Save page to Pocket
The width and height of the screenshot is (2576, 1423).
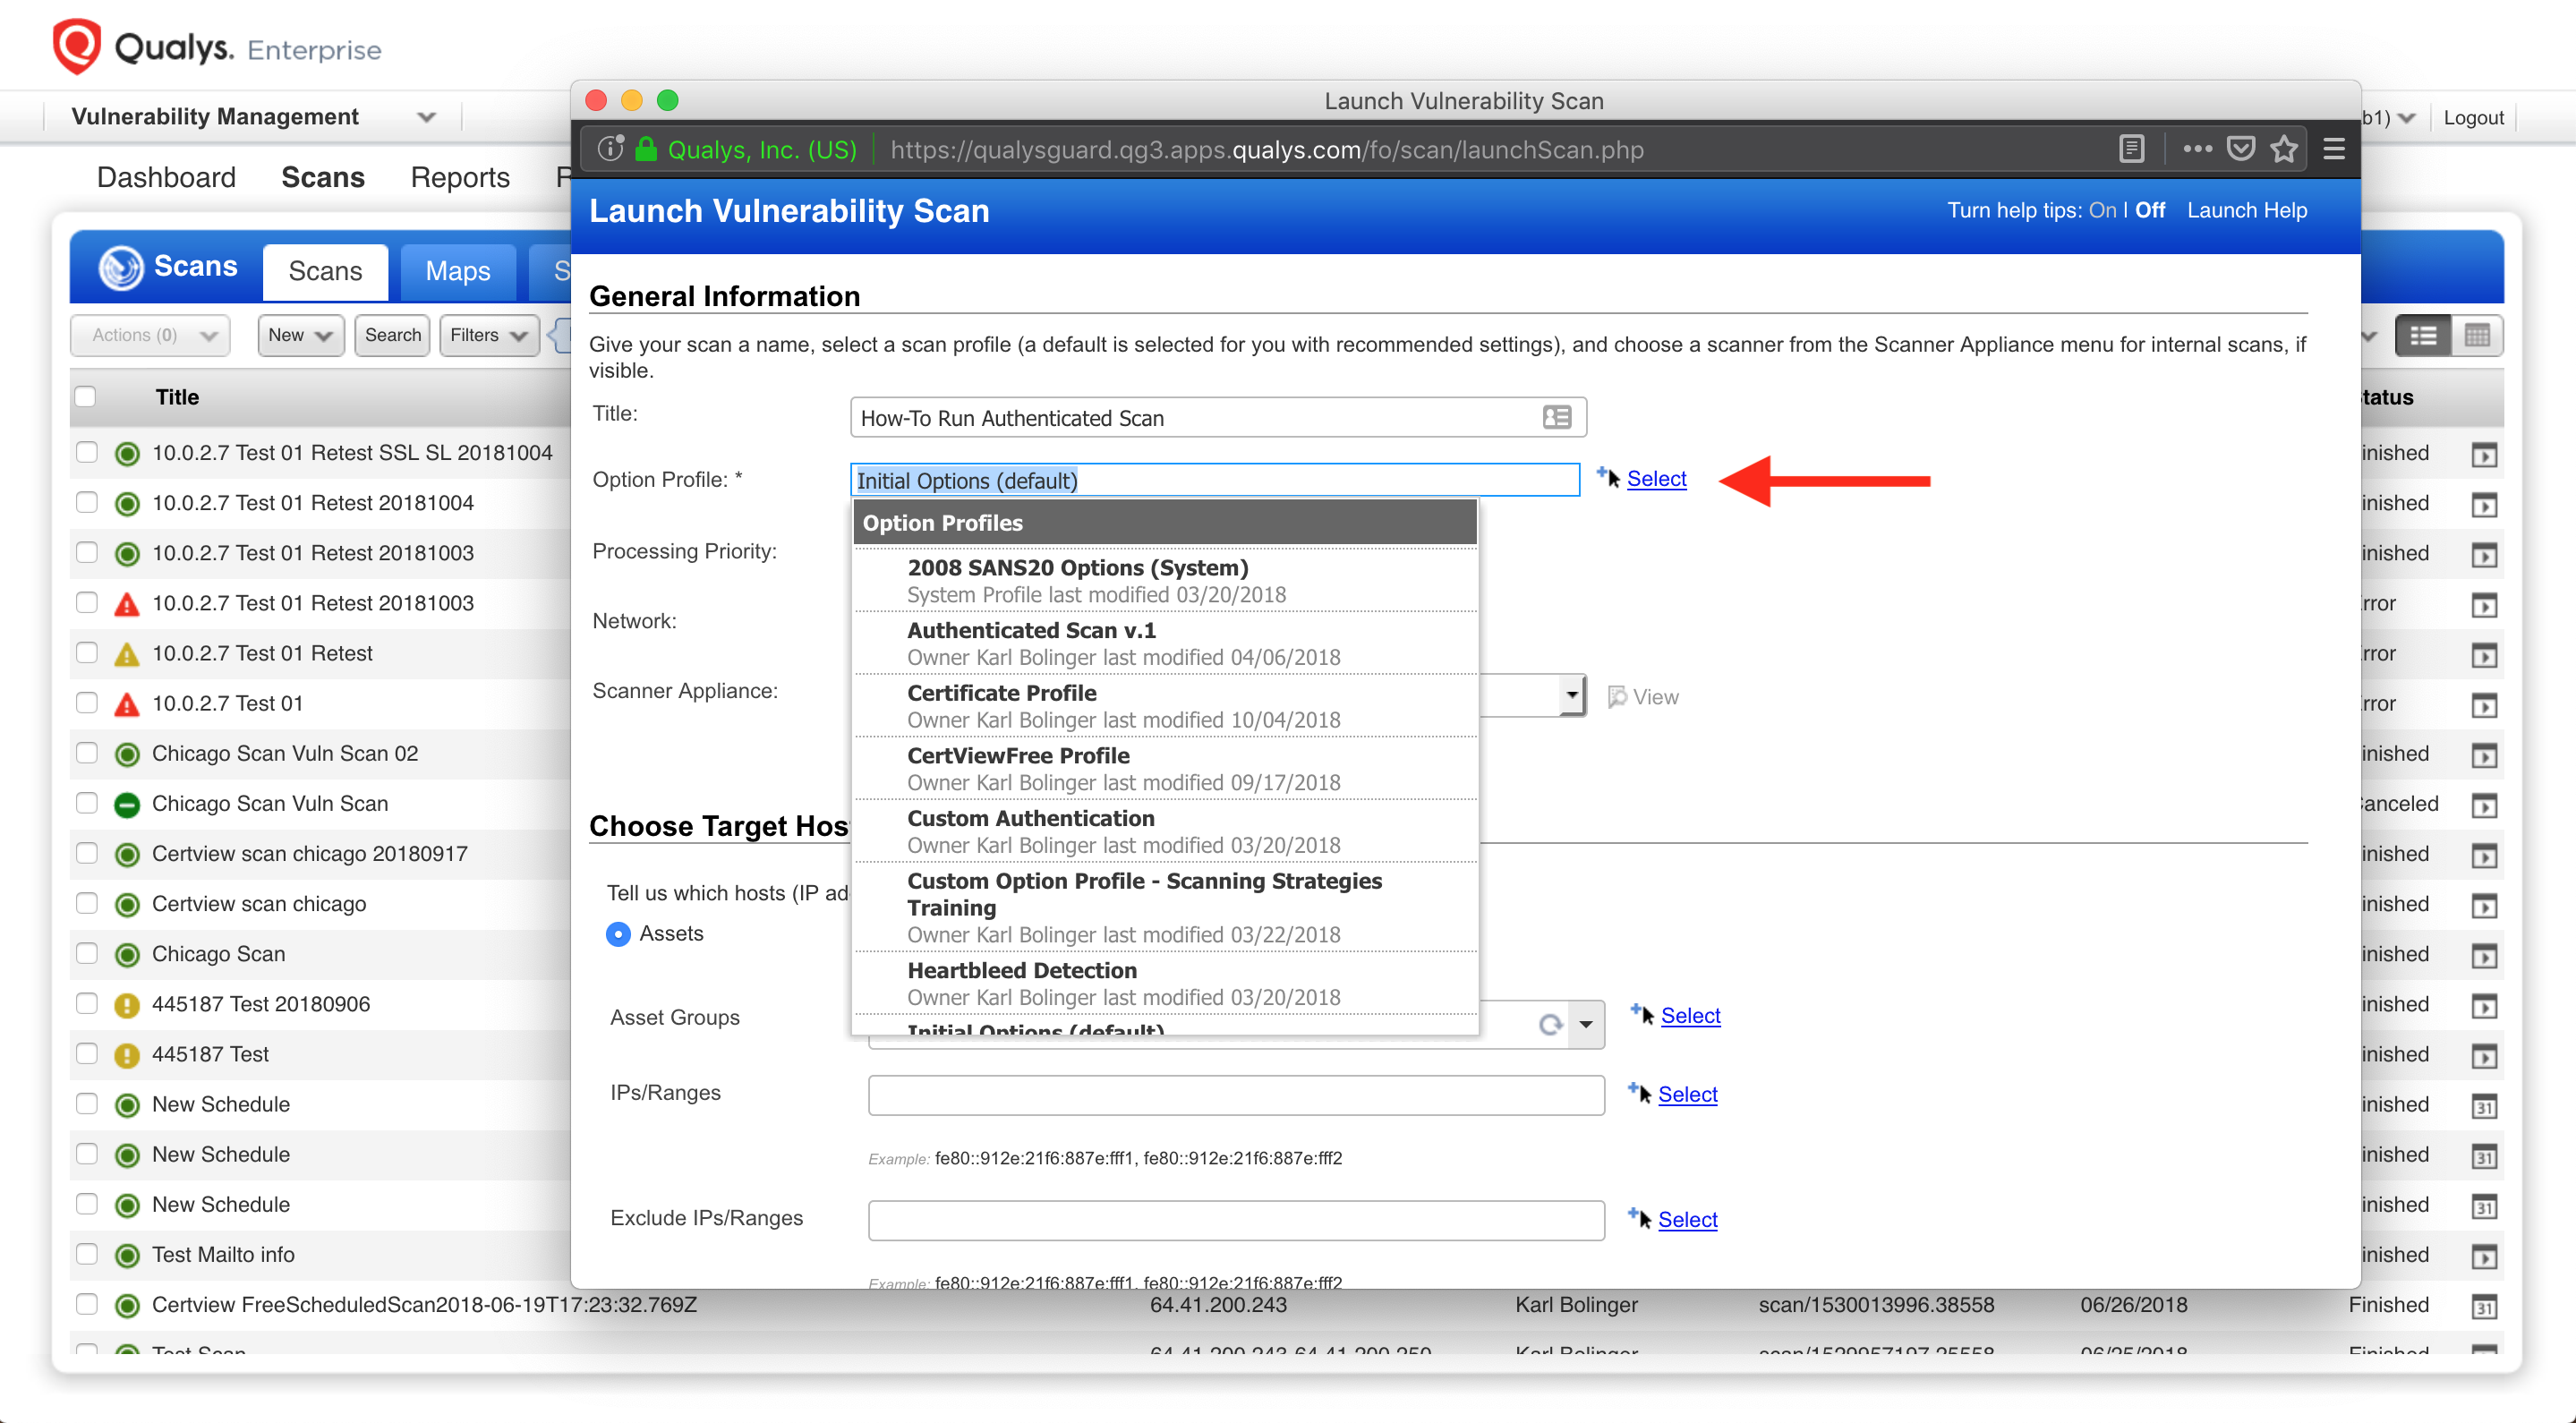click(2240, 148)
